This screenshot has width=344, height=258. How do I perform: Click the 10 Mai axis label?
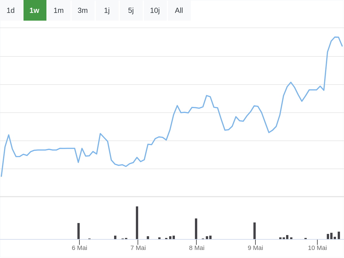317,248
